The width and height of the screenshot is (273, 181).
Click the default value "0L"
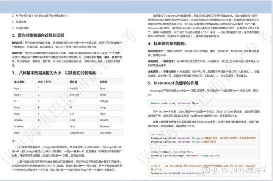point(71,108)
